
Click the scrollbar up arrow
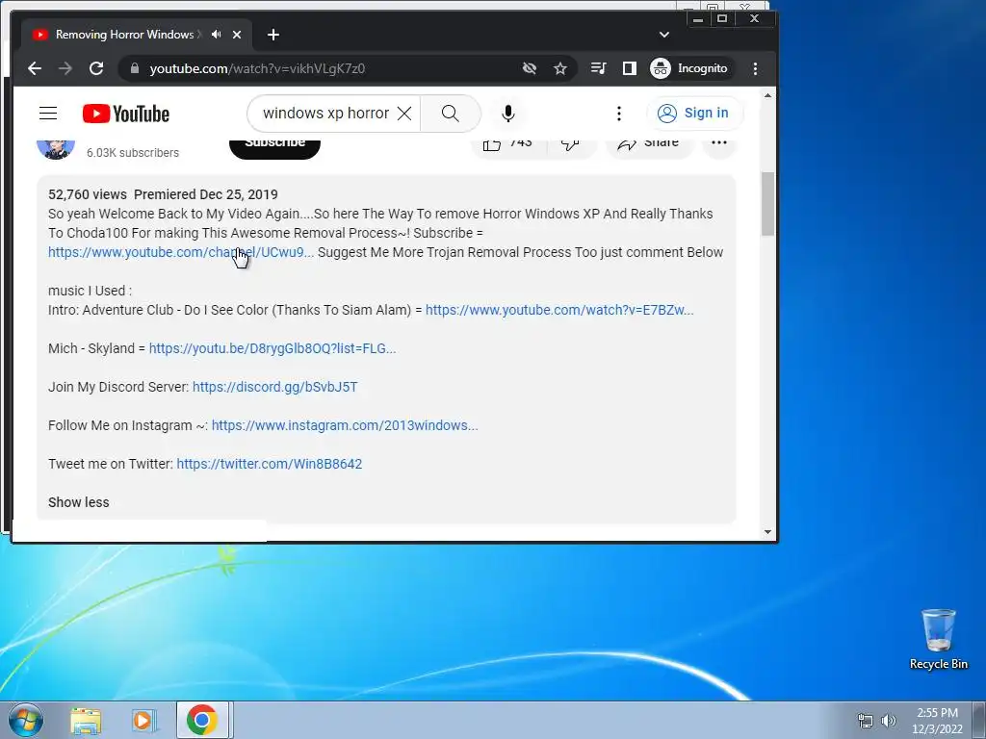(x=767, y=95)
